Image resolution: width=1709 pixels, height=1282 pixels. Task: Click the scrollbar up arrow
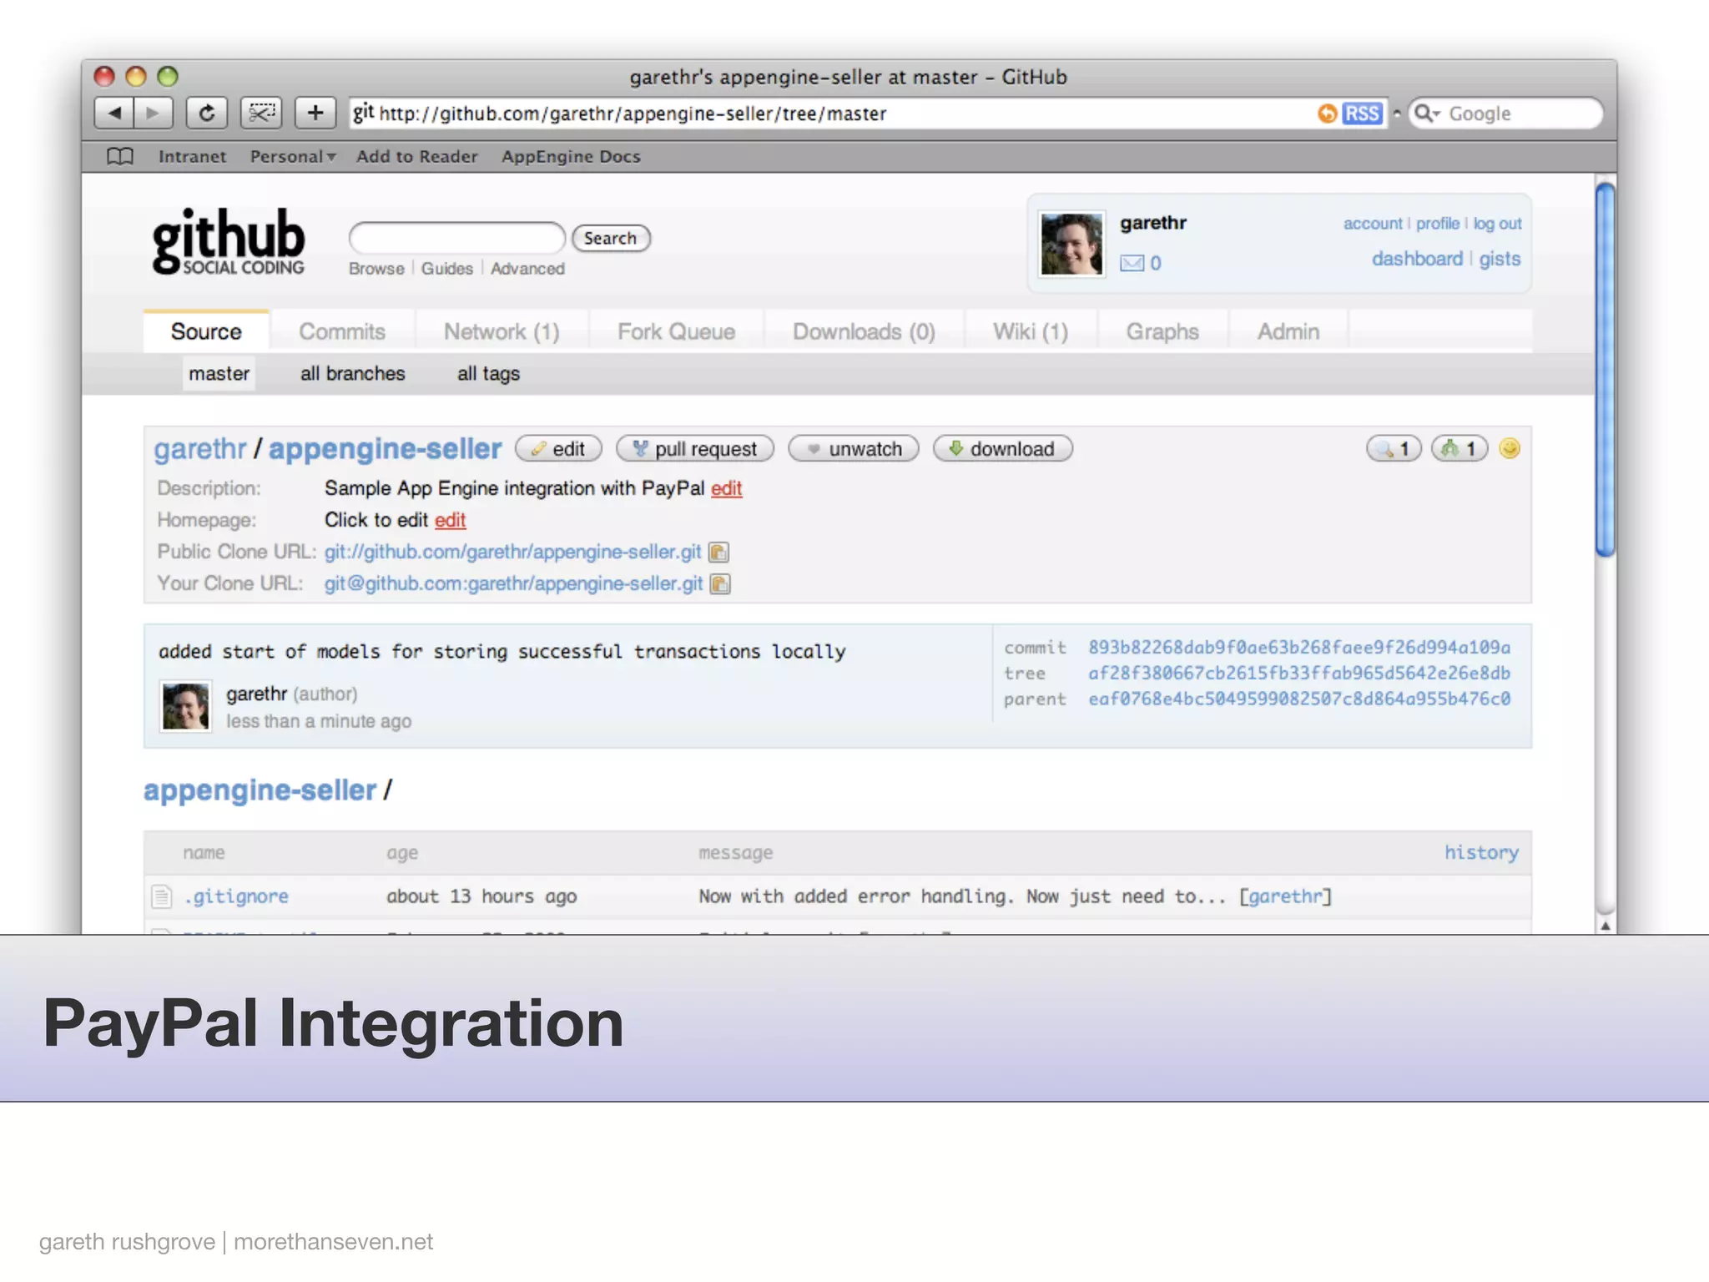[1605, 925]
